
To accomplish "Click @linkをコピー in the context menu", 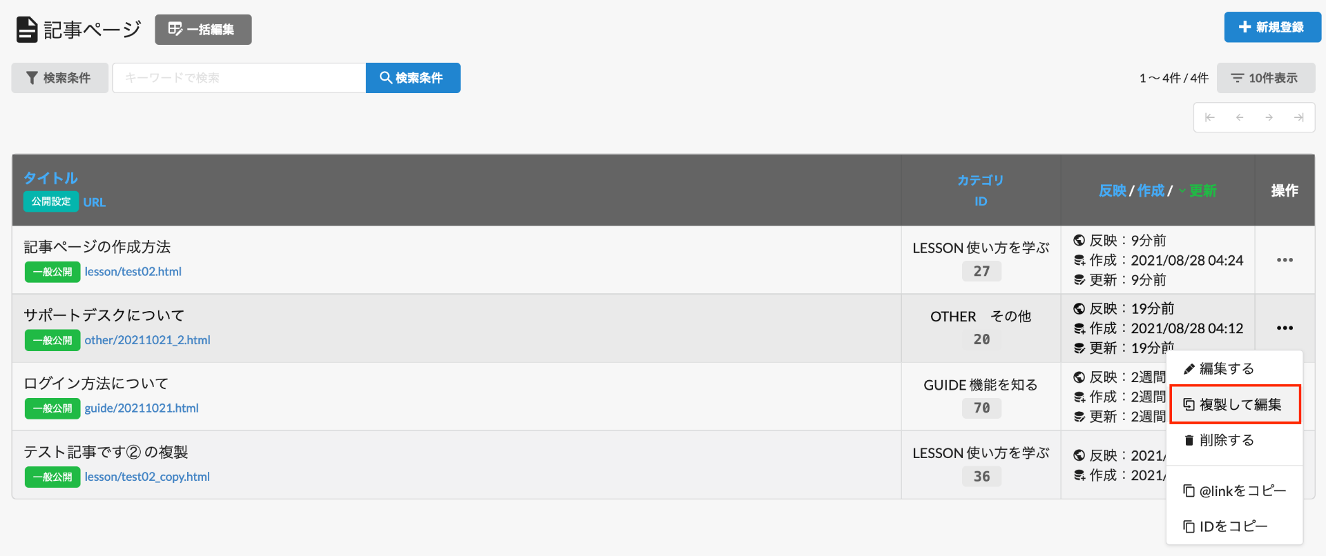I will [x=1242, y=491].
